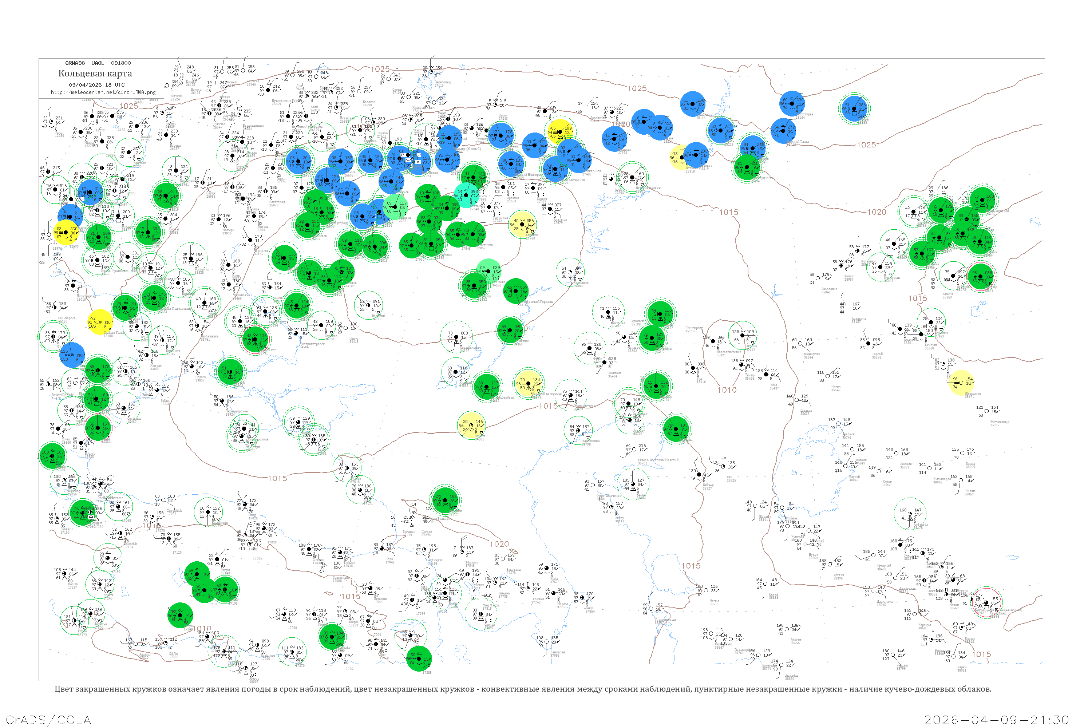Image resolution: width=1092 pixels, height=728 pixels.
Task: Click the GrADS/COLA credit text
Action: [x=48, y=720]
